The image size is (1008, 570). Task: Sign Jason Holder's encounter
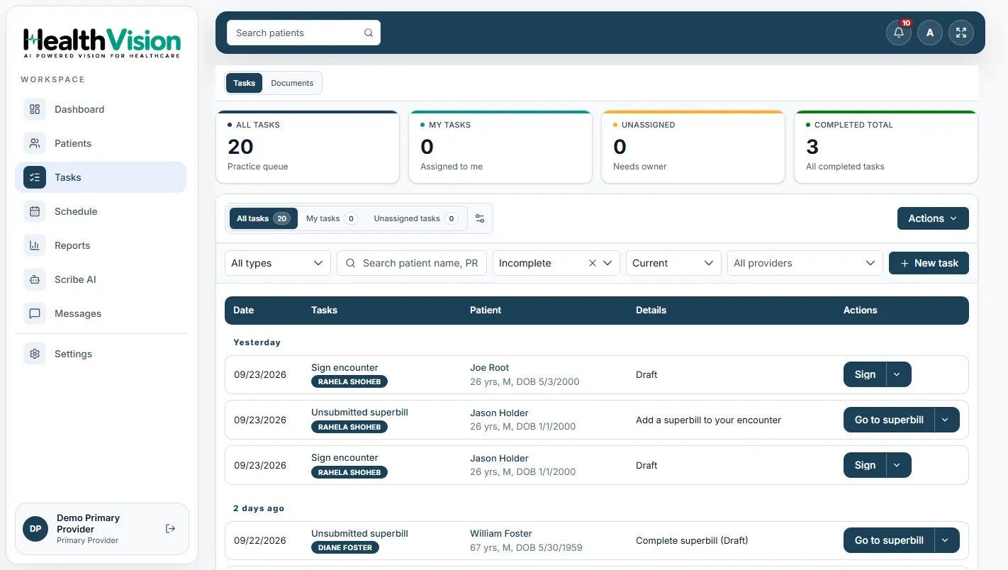coord(865,465)
